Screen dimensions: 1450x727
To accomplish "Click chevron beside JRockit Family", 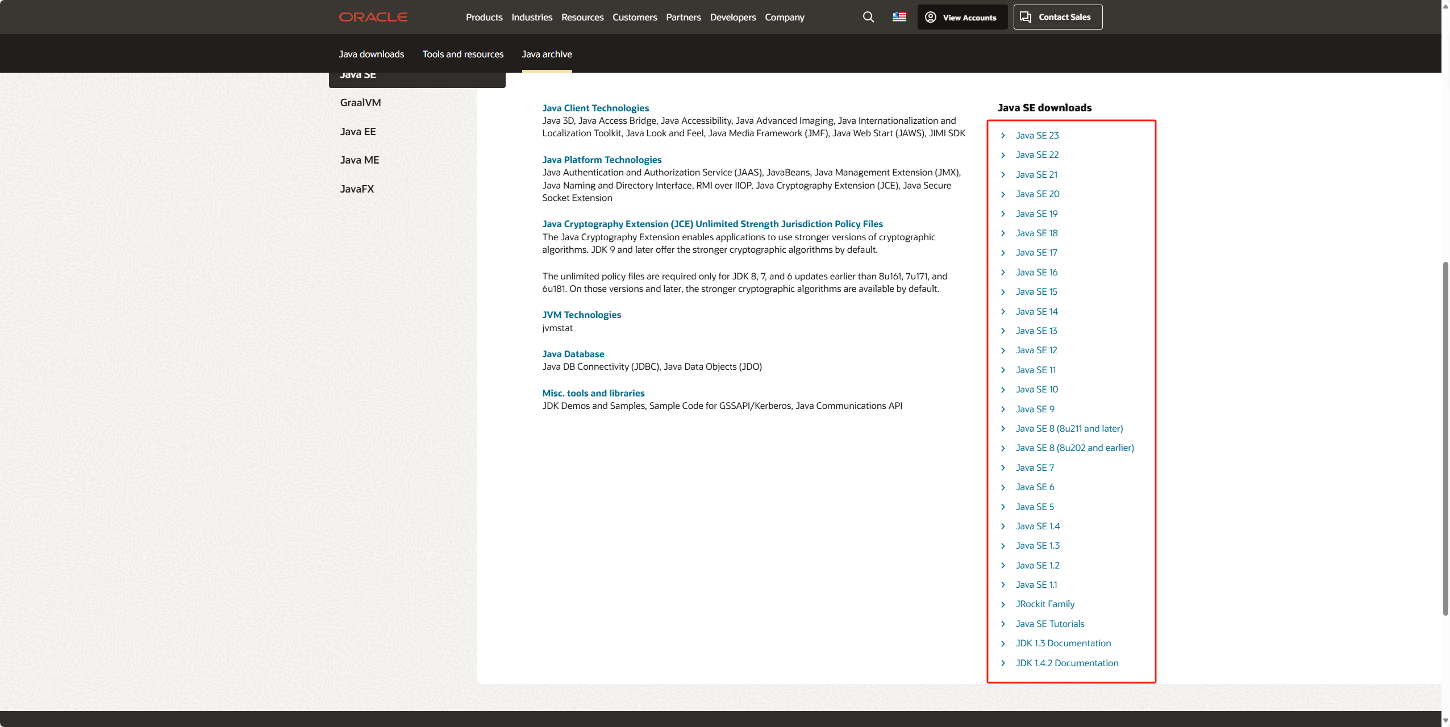I will point(1003,604).
